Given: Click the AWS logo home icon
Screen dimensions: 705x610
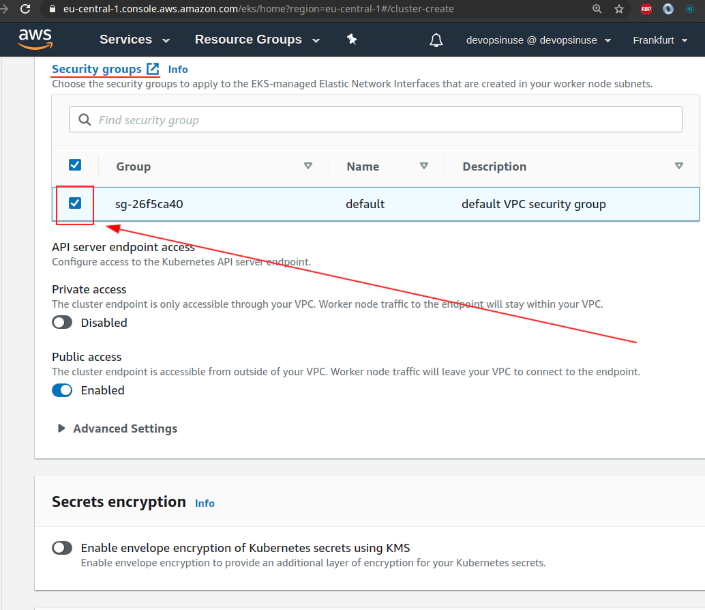Looking at the screenshot, I should coord(35,39).
